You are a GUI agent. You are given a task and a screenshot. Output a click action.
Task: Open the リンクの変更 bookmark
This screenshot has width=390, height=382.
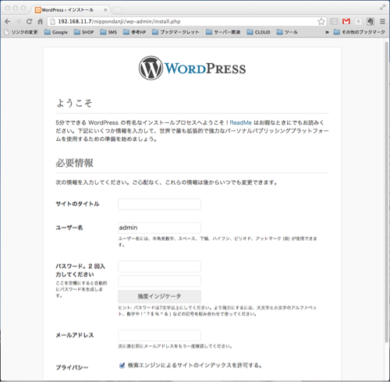(21, 32)
